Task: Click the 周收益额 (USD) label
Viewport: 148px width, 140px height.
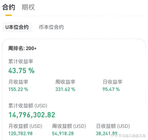Action: [69, 126]
